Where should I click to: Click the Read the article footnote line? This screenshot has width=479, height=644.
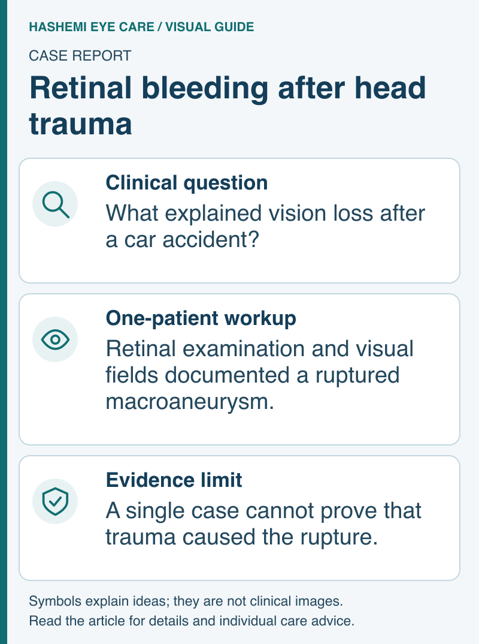[192, 621]
